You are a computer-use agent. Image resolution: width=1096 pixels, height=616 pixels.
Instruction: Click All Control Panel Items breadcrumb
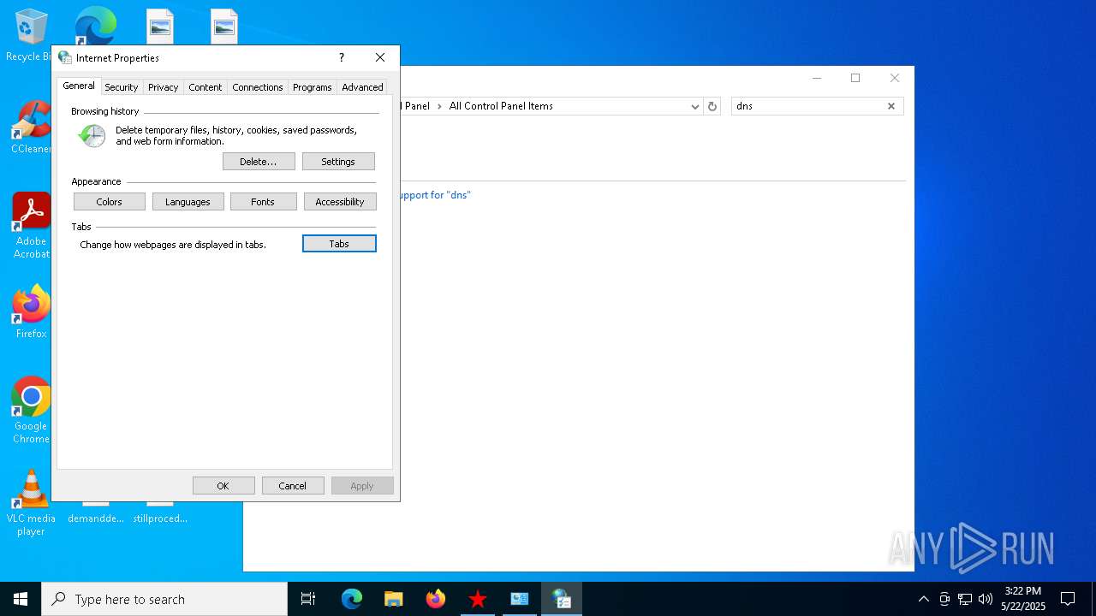501,106
